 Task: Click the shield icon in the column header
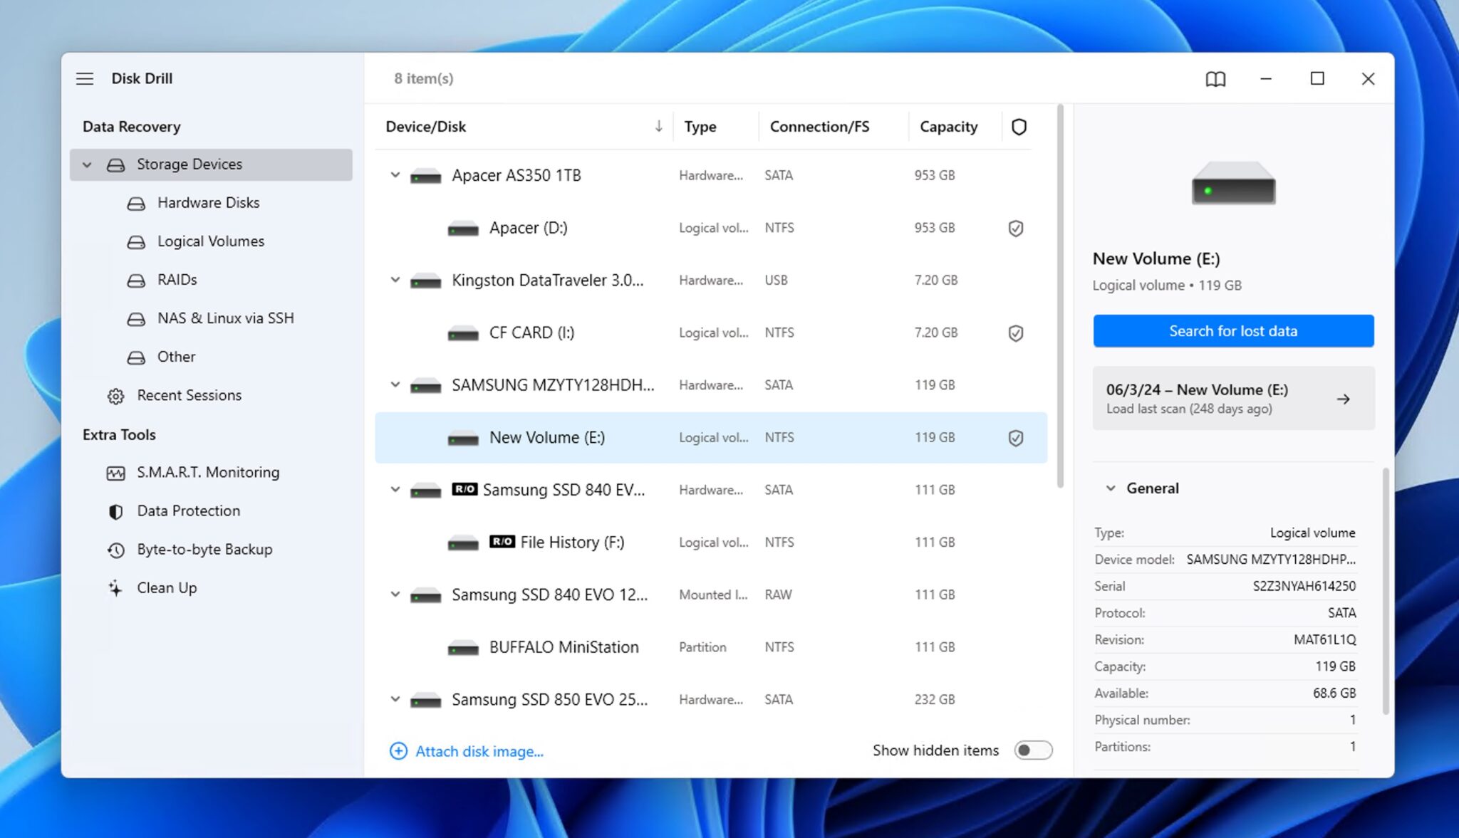pyautogui.click(x=1019, y=126)
